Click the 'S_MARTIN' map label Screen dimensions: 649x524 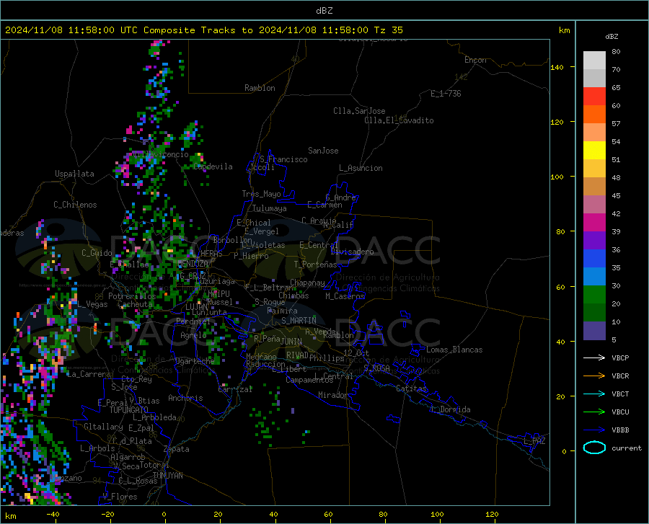coord(299,321)
